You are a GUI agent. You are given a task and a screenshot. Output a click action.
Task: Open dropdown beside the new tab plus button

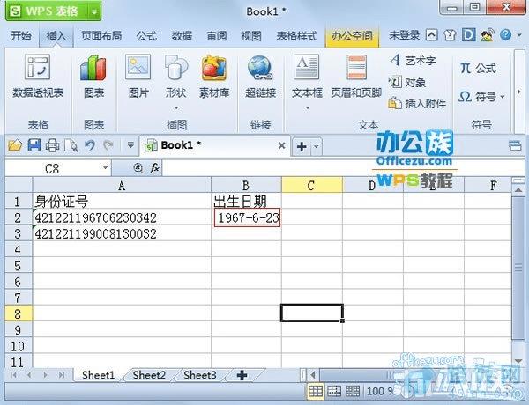[x=317, y=146]
